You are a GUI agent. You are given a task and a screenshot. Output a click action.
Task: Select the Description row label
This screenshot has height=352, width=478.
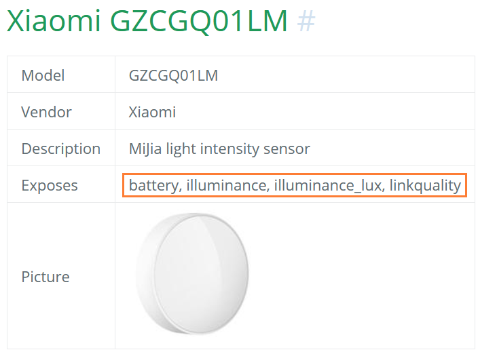coord(61,149)
